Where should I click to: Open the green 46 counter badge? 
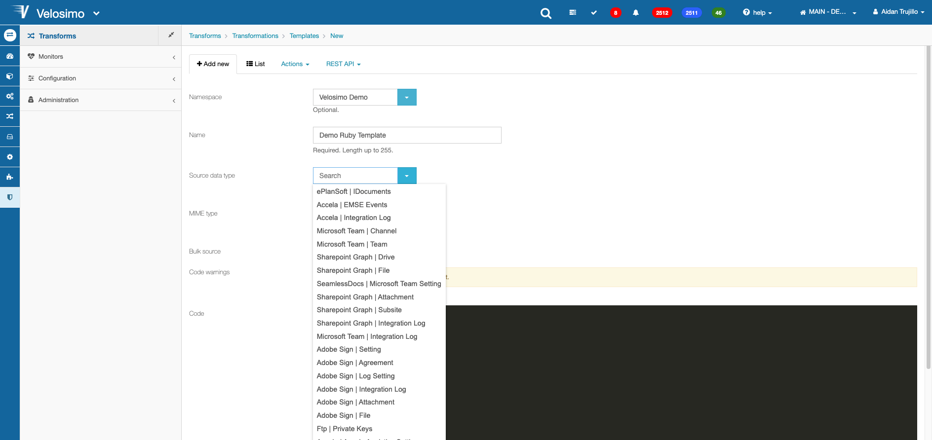tap(719, 13)
